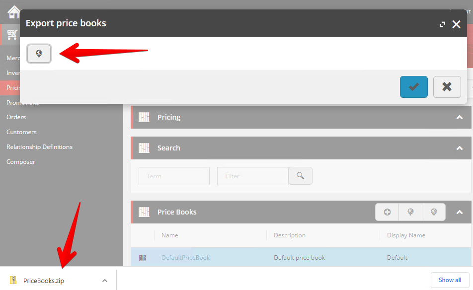Click the 'Default' display name cell
Image resolution: width=473 pixels, height=290 pixels.
tap(397, 258)
